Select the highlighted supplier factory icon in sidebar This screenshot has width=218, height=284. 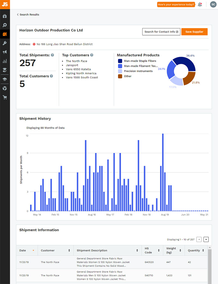click(x=5, y=34)
